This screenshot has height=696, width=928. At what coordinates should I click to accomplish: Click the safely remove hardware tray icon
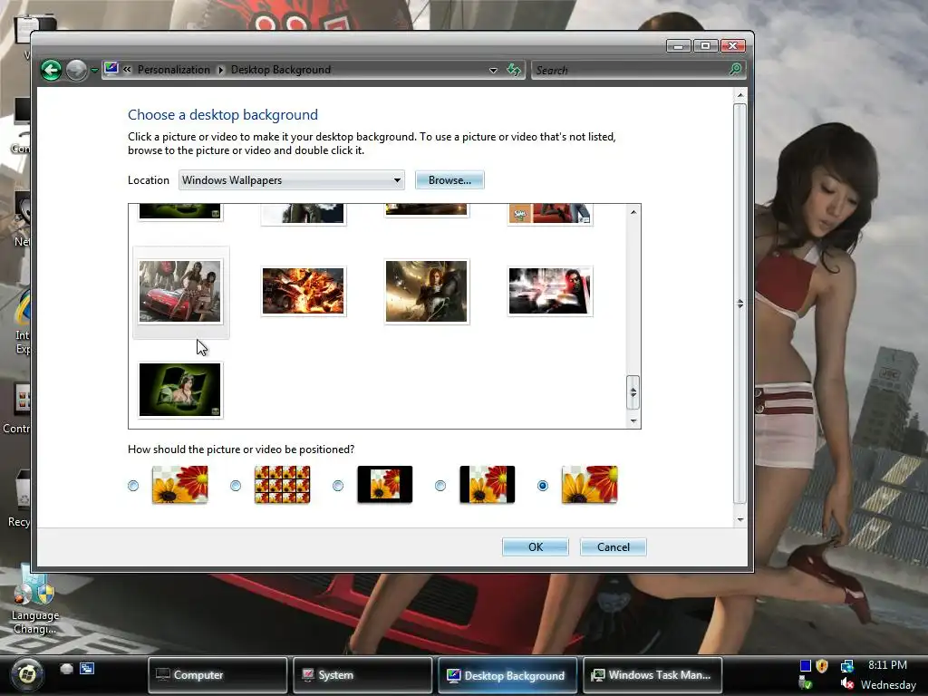pos(806,683)
